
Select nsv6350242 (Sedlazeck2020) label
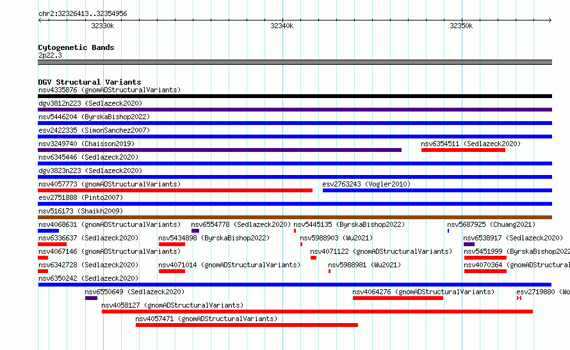click(x=88, y=278)
